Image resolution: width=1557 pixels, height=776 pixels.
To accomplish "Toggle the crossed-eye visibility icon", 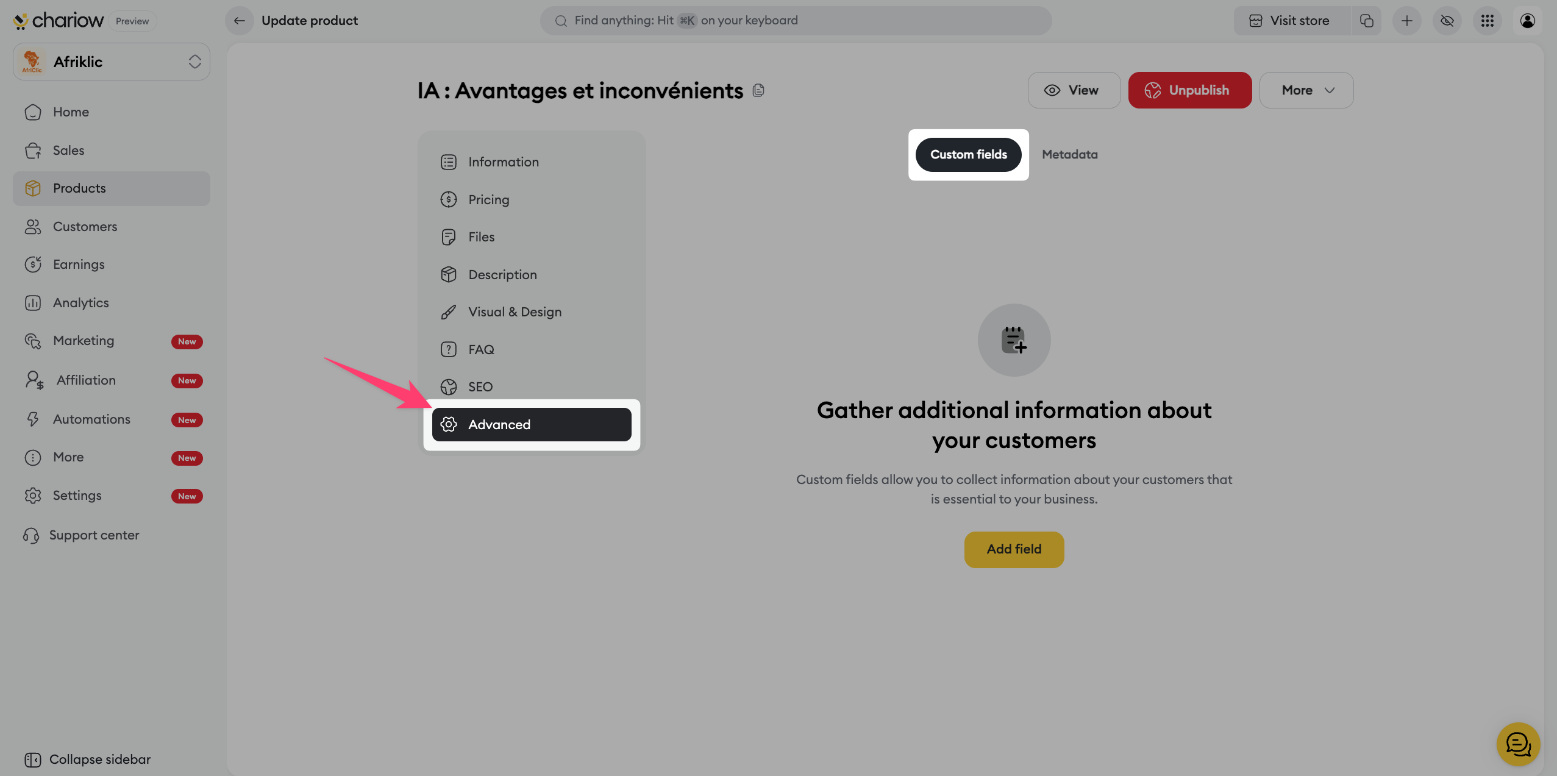I will click(1447, 21).
